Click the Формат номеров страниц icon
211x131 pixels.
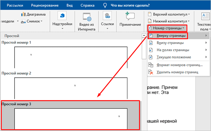click(151, 65)
